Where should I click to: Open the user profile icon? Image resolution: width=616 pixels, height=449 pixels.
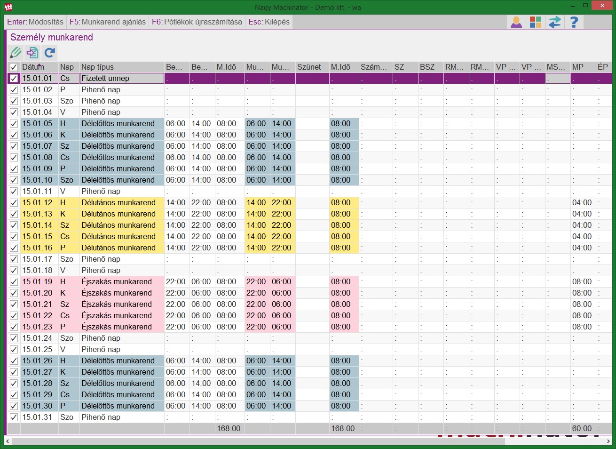(516, 22)
